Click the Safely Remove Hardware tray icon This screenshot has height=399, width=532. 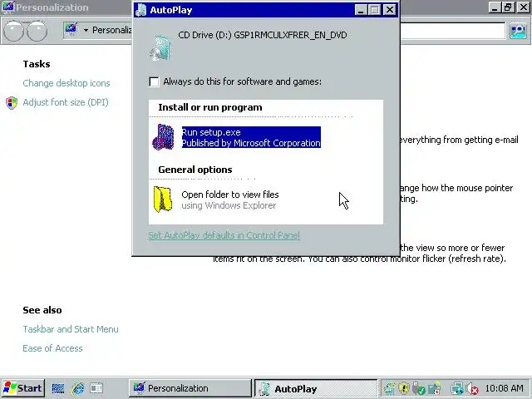tap(419, 388)
